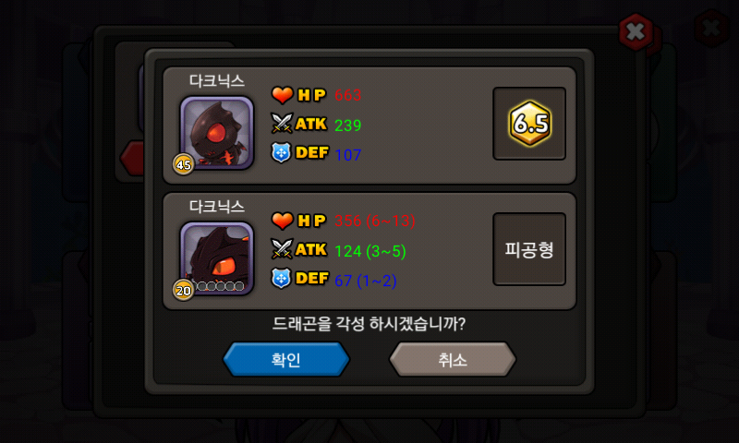Click the level 45 gold badge
The height and width of the screenshot is (443, 739).
(183, 164)
